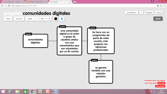Click the Chrome profile icon

152,1
